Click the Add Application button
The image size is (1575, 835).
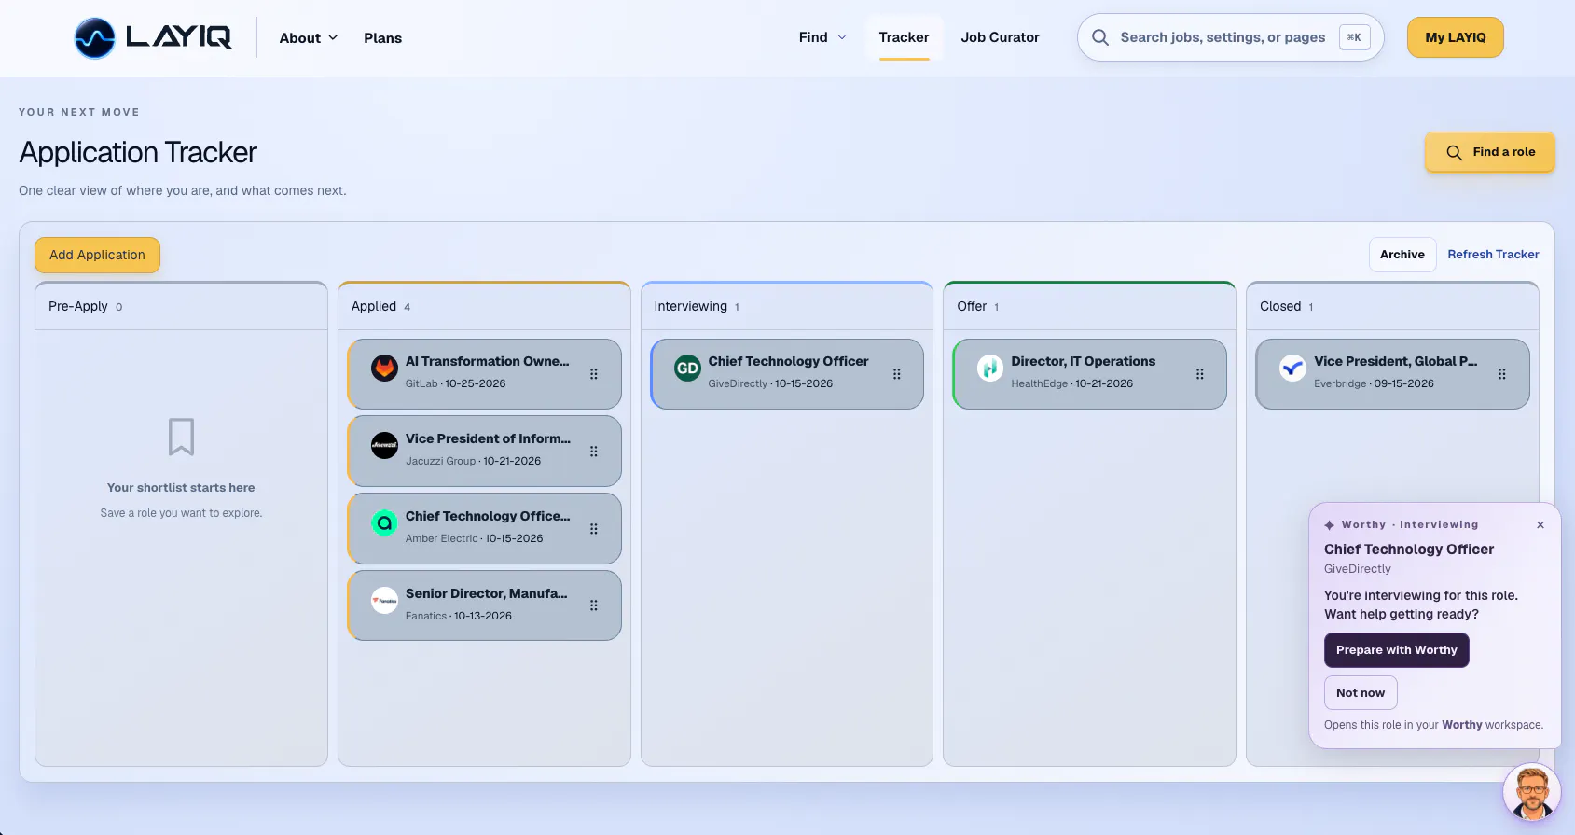click(x=97, y=255)
